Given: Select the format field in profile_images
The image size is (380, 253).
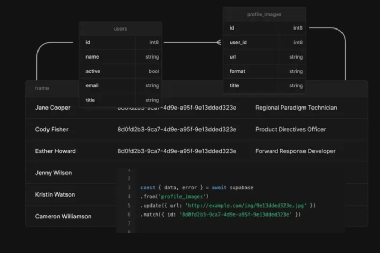Looking at the screenshot, I should pos(237,71).
